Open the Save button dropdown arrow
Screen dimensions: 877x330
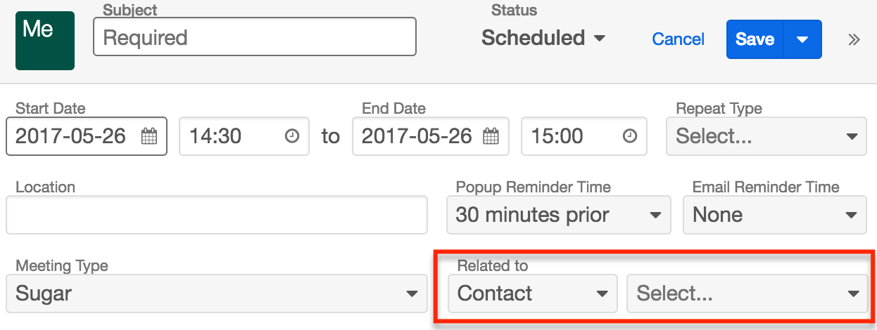coord(802,39)
